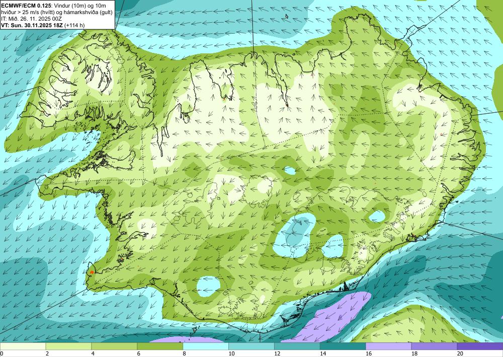The width and height of the screenshot is (503, 357).
Task: Click the light green 2–4 m/s legend swatch
Action: pyautogui.click(x=68, y=346)
